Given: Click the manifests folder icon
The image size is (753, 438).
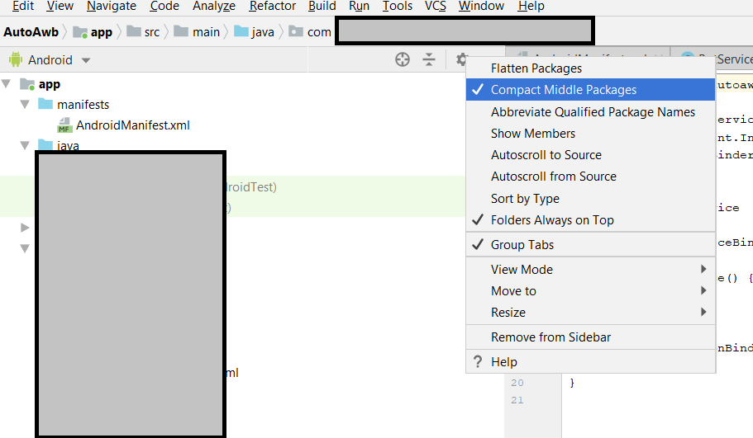Looking at the screenshot, I should pos(45,103).
